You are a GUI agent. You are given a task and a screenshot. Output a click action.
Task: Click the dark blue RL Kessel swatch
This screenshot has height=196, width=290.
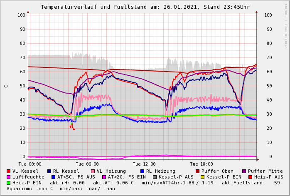[49, 171]
